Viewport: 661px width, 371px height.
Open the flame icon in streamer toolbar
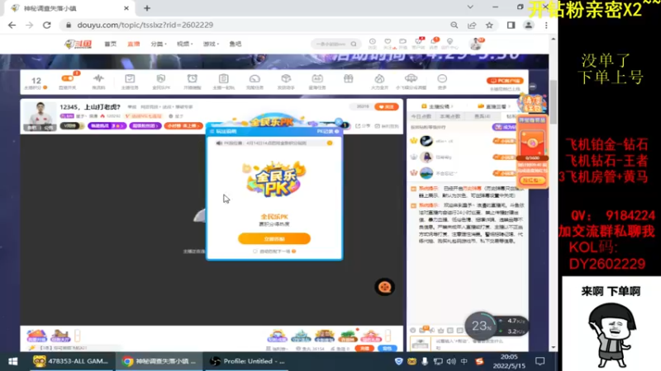tap(379, 78)
